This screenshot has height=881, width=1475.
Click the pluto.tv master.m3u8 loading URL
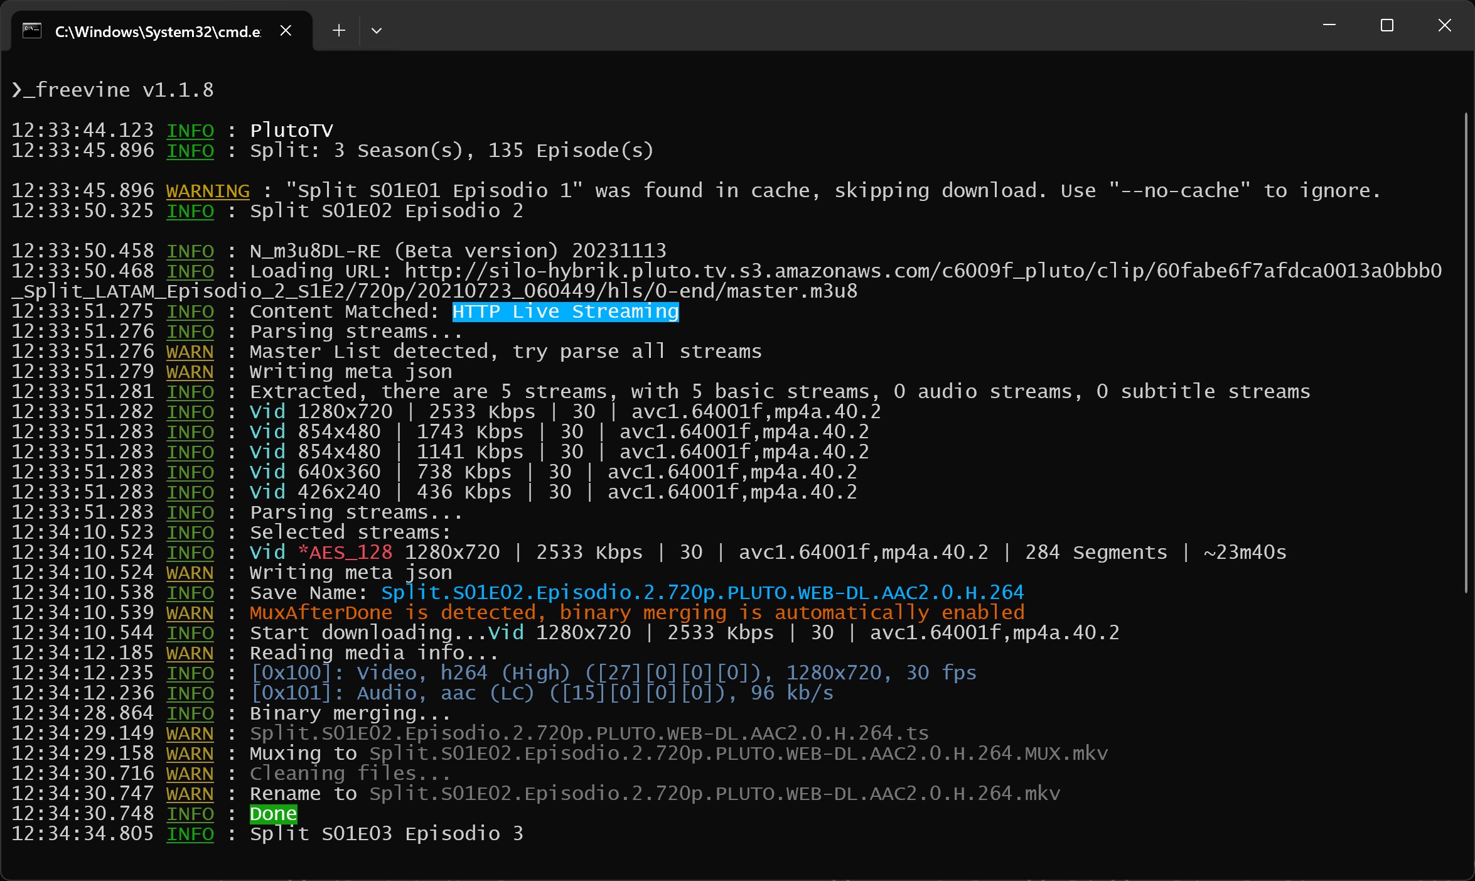click(923, 271)
